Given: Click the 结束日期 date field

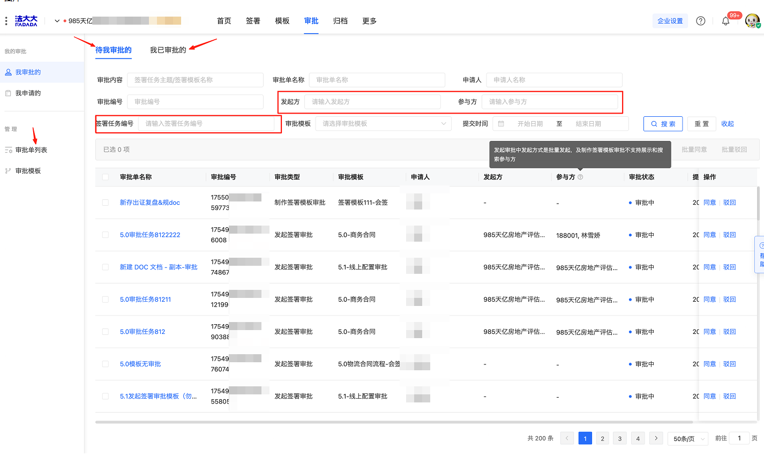Looking at the screenshot, I should click(x=588, y=124).
